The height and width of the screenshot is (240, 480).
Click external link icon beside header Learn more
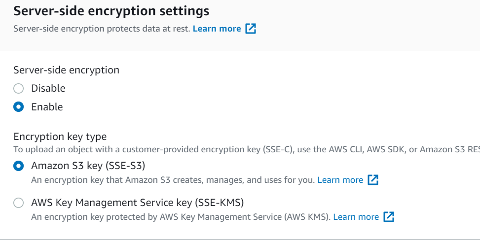(x=251, y=29)
